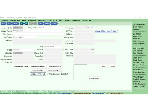148x111 pixels.
Task: Follow Check GSTNo Valid Or Not link
Action: tap(106, 31)
